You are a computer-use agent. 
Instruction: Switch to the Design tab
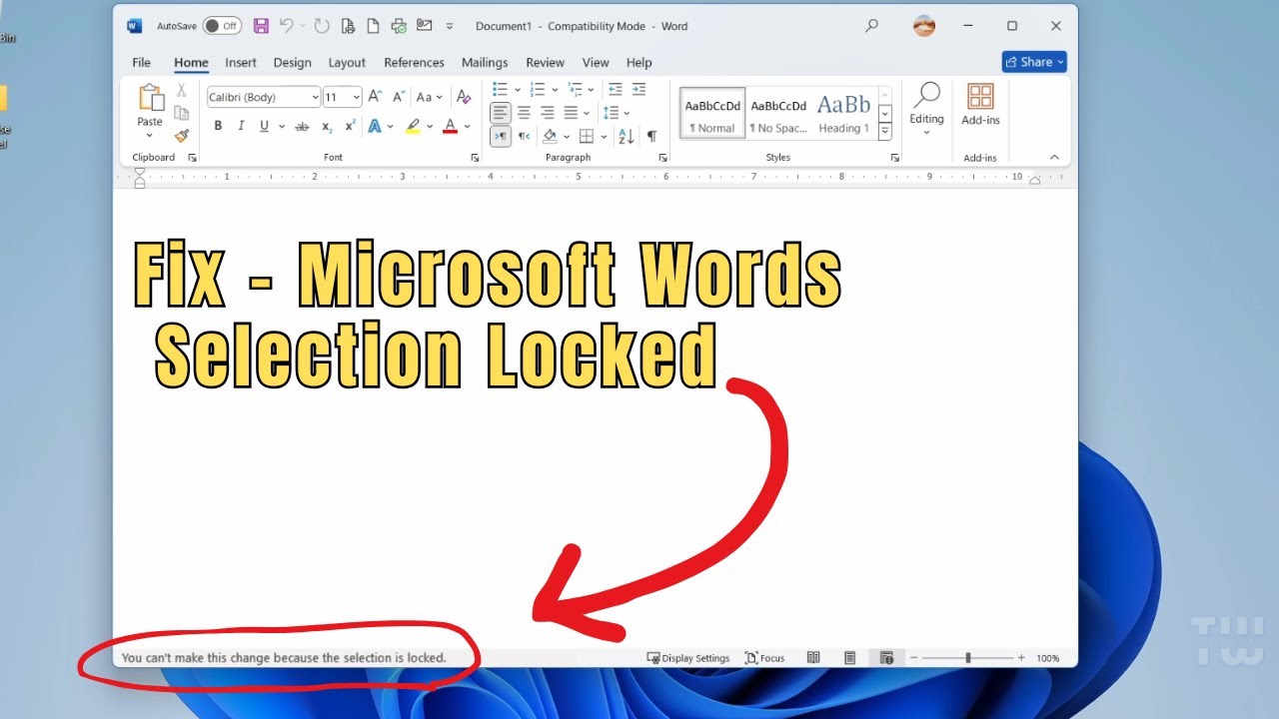[x=292, y=62]
